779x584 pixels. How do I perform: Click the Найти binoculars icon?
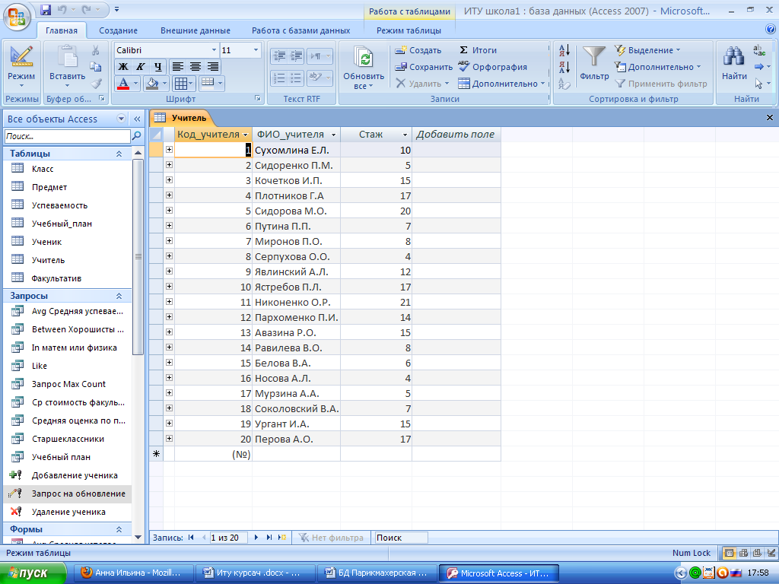(x=734, y=57)
